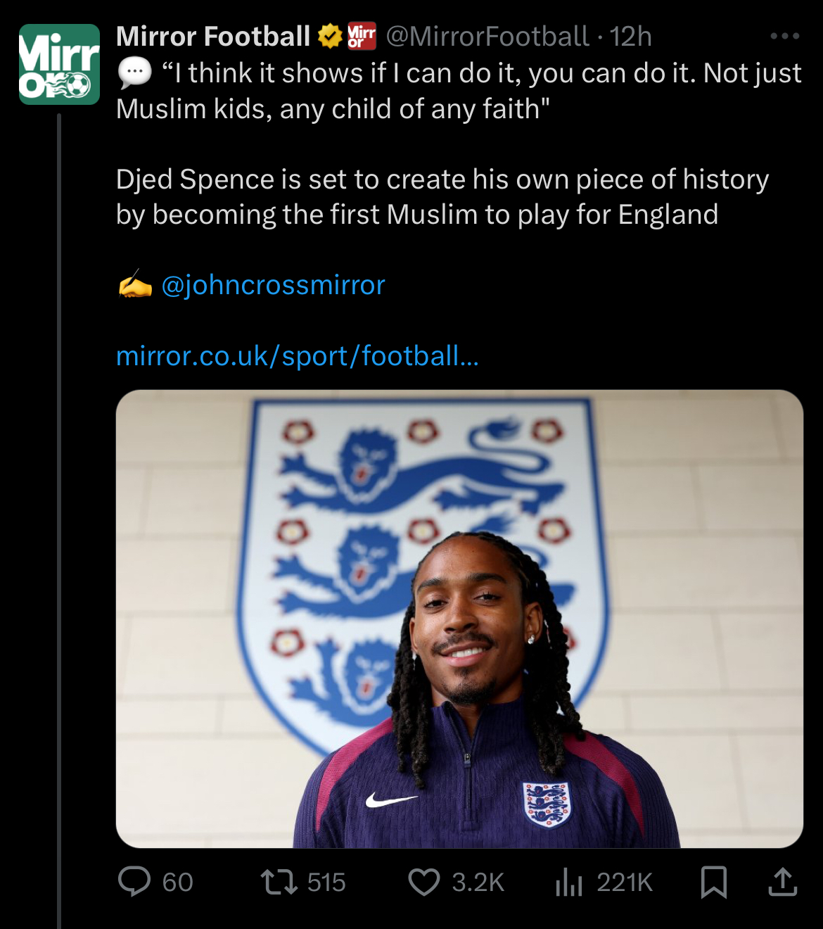The height and width of the screenshot is (929, 823).
Task: Open the @johncrossmirror mention
Action: point(273,285)
